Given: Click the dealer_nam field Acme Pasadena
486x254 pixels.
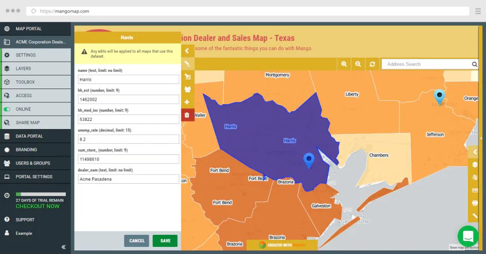Looking at the screenshot, I should pos(128,179).
